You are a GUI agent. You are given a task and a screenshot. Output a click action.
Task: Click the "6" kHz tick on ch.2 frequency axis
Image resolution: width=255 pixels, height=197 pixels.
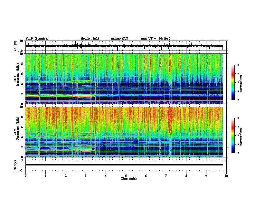point(22,127)
